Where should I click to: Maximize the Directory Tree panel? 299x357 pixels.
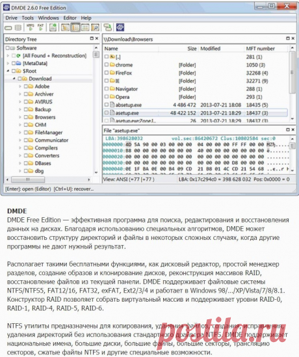pos(92,38)
